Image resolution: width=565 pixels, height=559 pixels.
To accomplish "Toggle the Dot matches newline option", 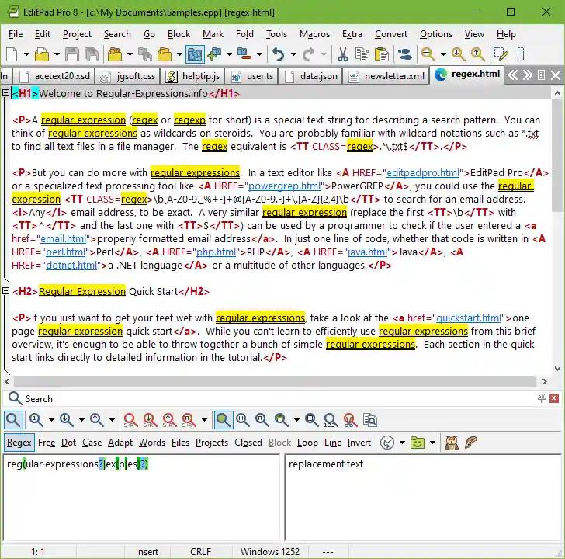I will point(68,443).
